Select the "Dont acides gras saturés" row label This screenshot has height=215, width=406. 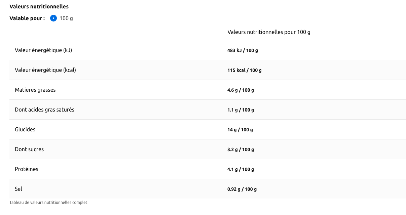(x=44, y=110)
